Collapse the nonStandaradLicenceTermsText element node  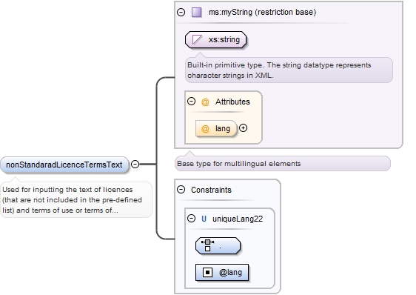coord(135,165)
